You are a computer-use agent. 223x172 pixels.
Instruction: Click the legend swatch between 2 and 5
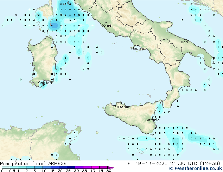(30, 167)
